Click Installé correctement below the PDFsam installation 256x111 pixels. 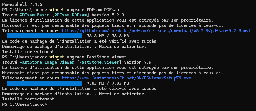click(x=28, y=52)
